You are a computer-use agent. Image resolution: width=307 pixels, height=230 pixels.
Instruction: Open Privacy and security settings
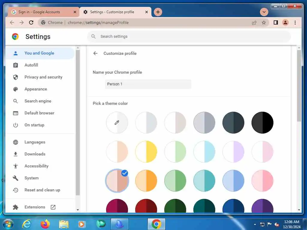coord(40,77)
